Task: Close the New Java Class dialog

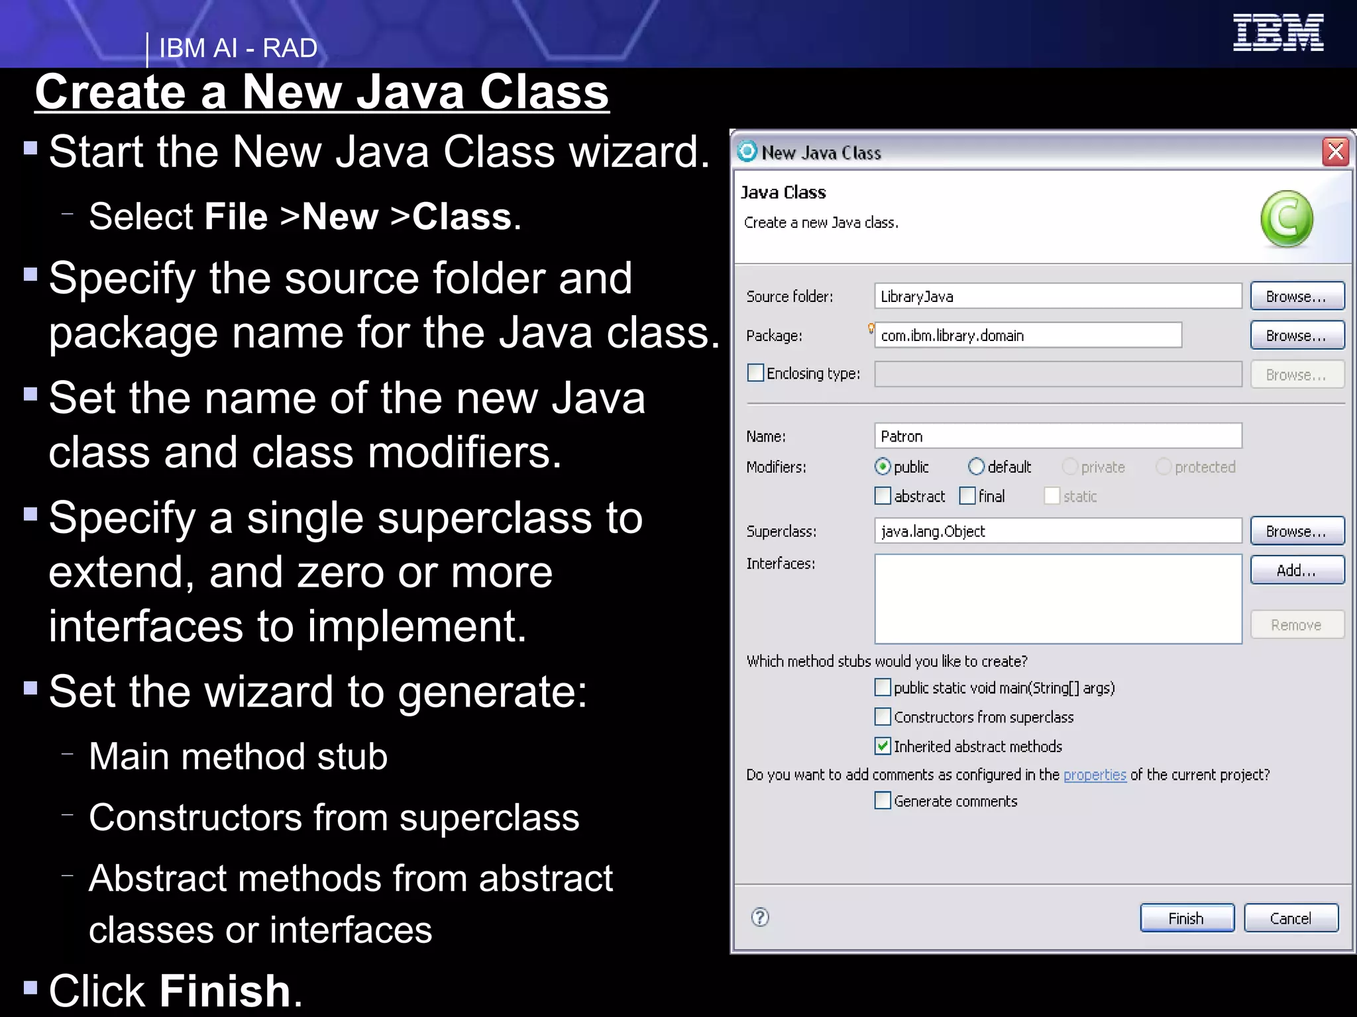Action: tap(1335, 152)
